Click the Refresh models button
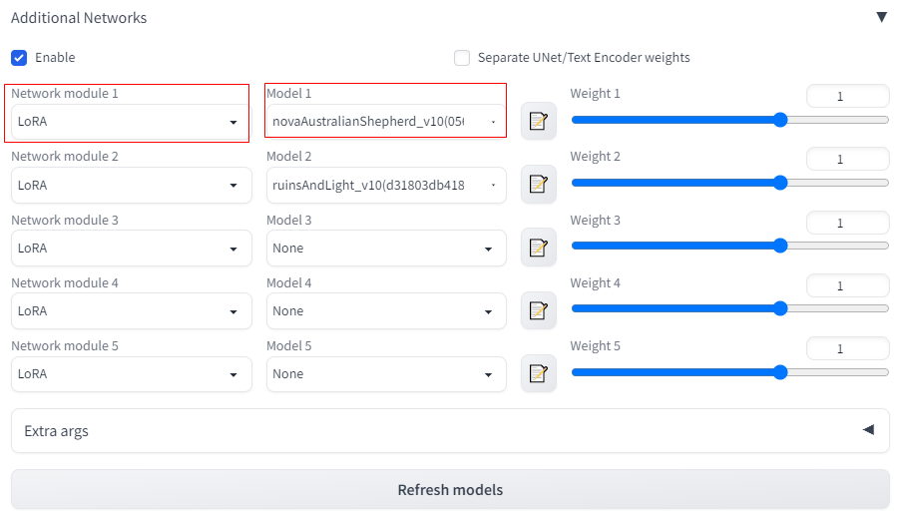901x514 pixels. tap(451, 490)
